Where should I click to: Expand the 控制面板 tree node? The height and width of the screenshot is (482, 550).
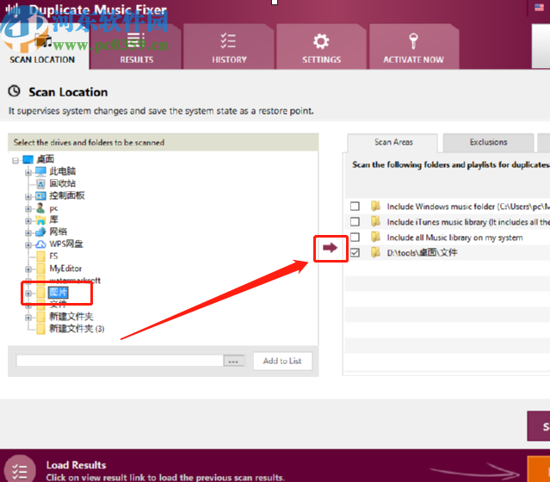(x=28, y=196)
